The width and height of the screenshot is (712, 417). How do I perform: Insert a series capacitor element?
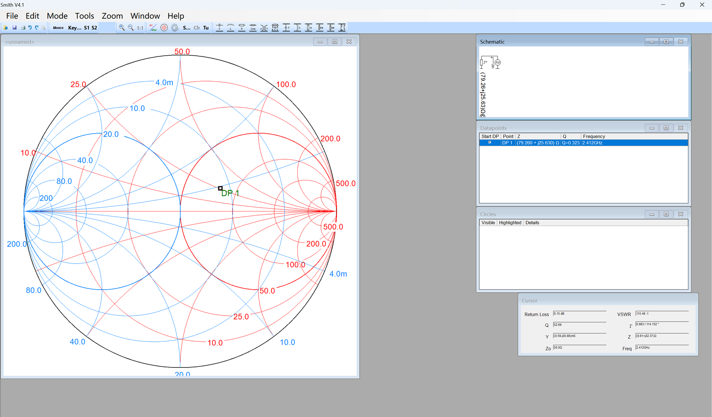(x=220, y=28)
